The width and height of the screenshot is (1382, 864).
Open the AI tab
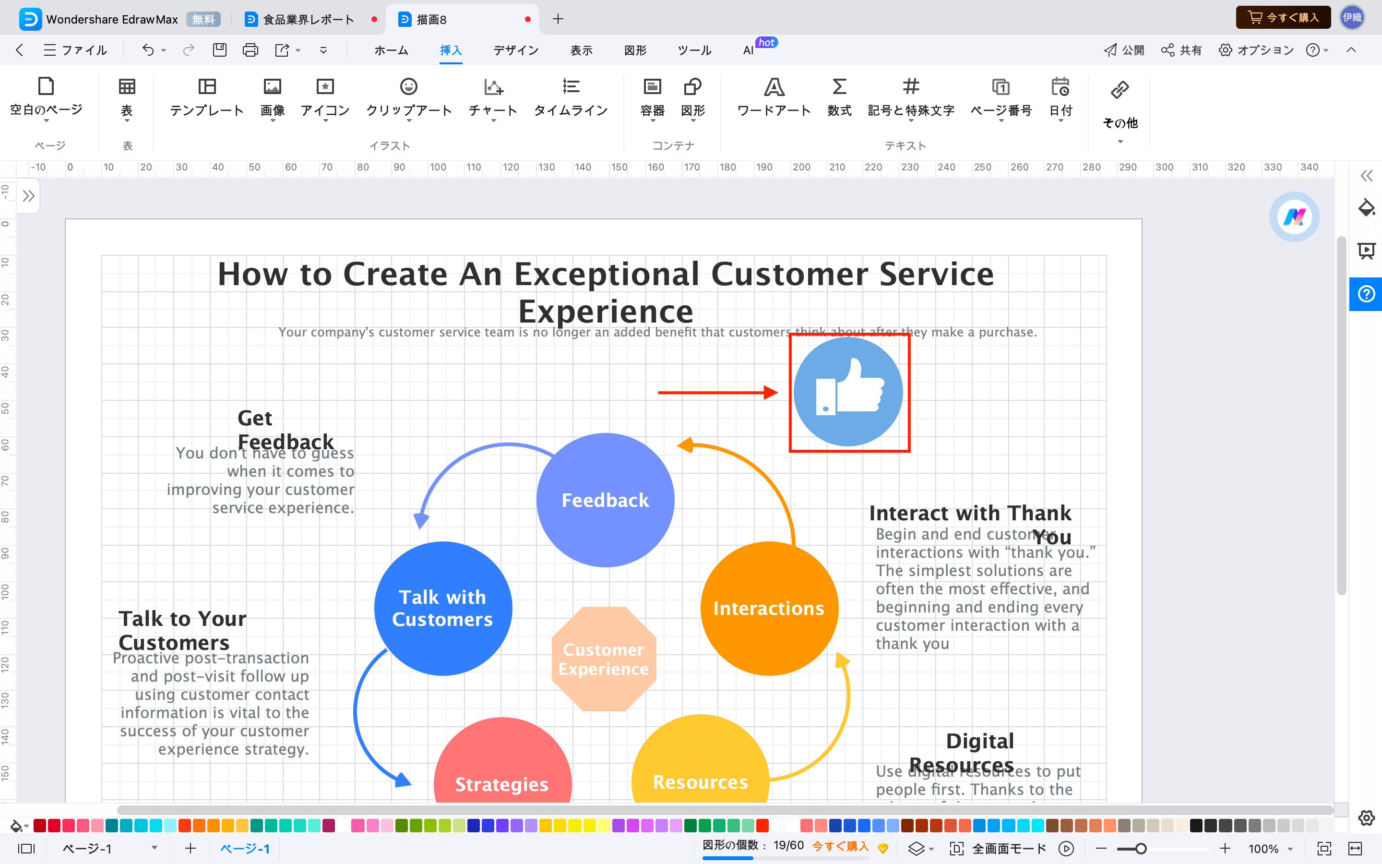pos(748,50)
